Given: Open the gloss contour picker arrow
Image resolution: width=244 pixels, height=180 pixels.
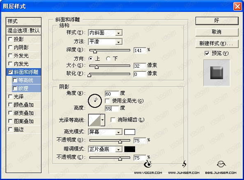Looking at the screenshot, I should click(103, 120).
